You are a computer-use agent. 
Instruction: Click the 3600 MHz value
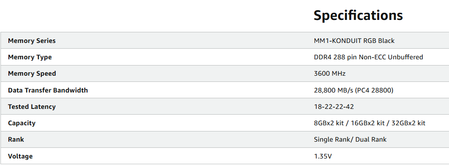(x=330, y=73)
